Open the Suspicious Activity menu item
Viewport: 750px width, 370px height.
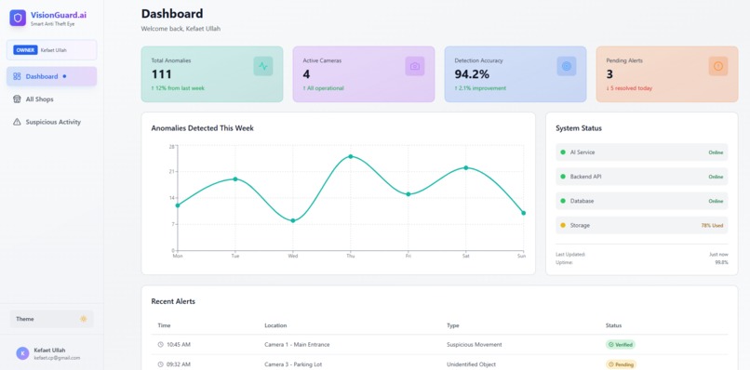tap(52, 122)
